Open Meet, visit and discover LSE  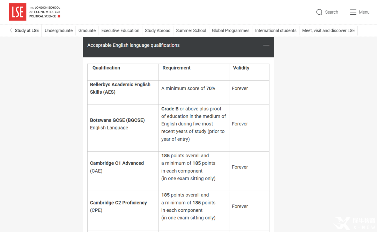[328, 30]
